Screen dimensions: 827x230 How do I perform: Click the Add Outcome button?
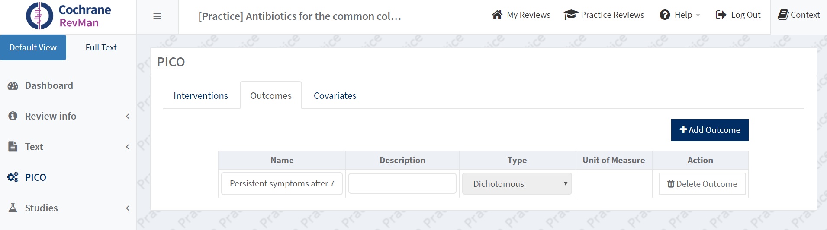[x=710, y=130]
